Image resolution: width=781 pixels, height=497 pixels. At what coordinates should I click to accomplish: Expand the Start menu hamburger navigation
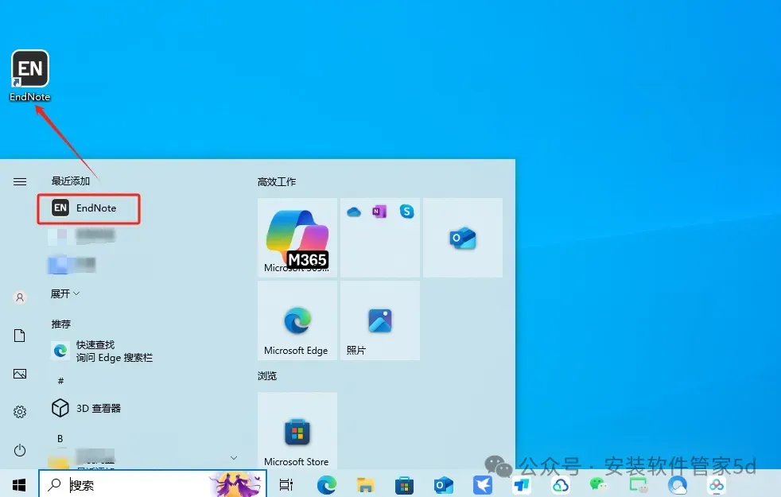click(x=20, y=182)
